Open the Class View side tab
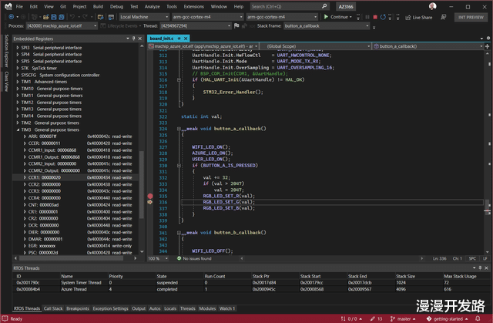The height and width of the screenshot is (323, 493). click(6, 81)
